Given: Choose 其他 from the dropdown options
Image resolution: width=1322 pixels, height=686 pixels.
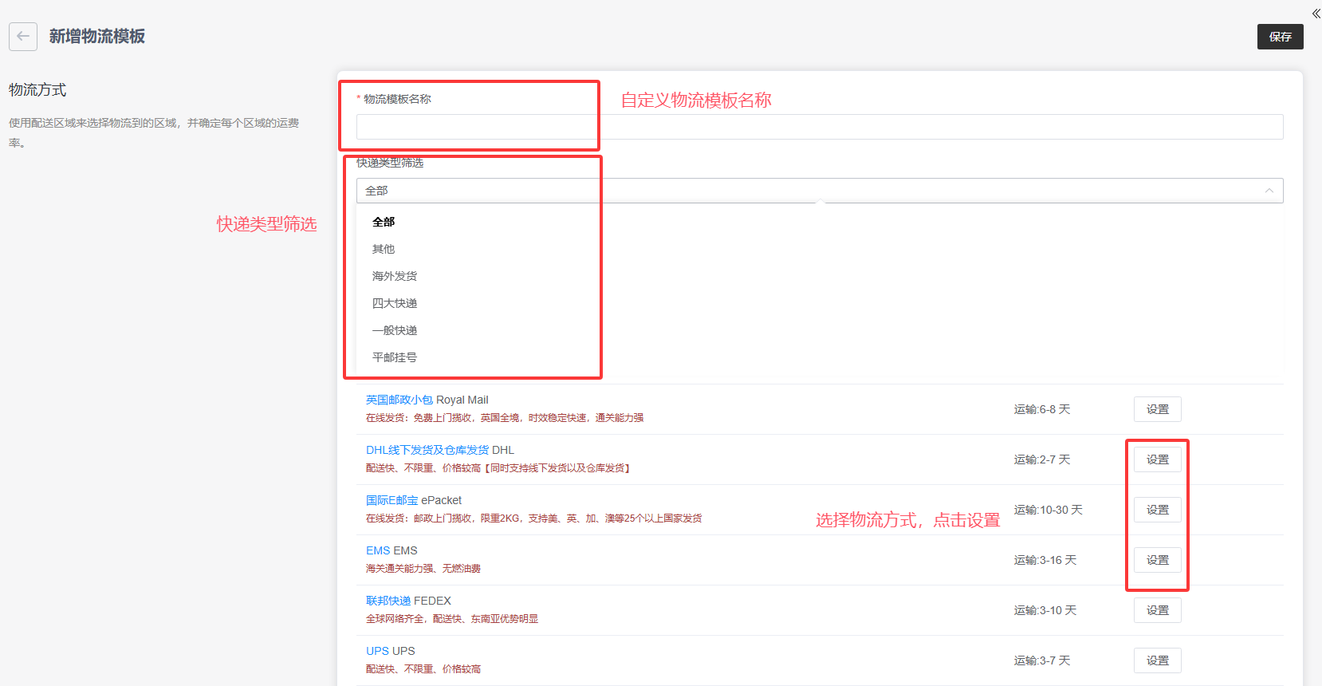Looking at the screenshot, I should point(384,249).
